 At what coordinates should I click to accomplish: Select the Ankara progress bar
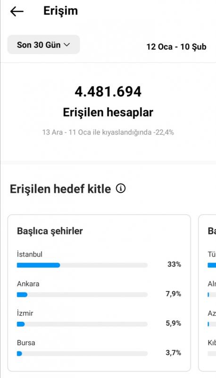[82, 294]
